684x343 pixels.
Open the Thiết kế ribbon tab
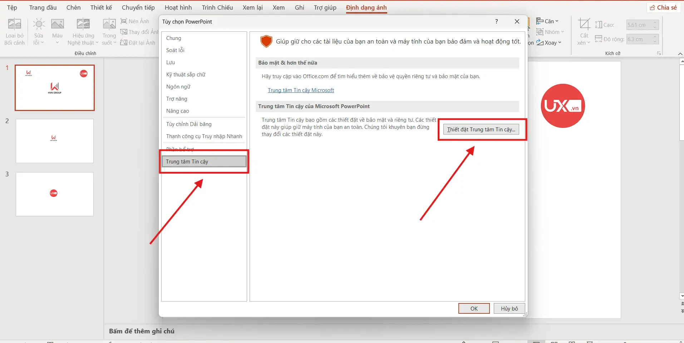tap(101, 7)
